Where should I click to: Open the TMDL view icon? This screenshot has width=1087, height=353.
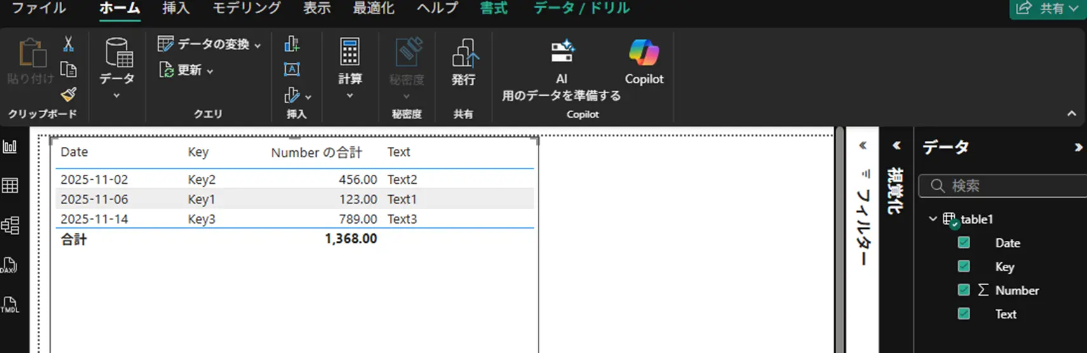click(10, 305)
